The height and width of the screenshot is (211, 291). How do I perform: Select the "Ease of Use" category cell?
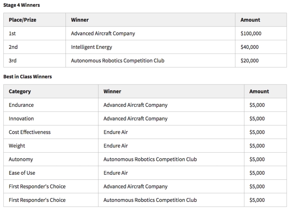point(22,173)
